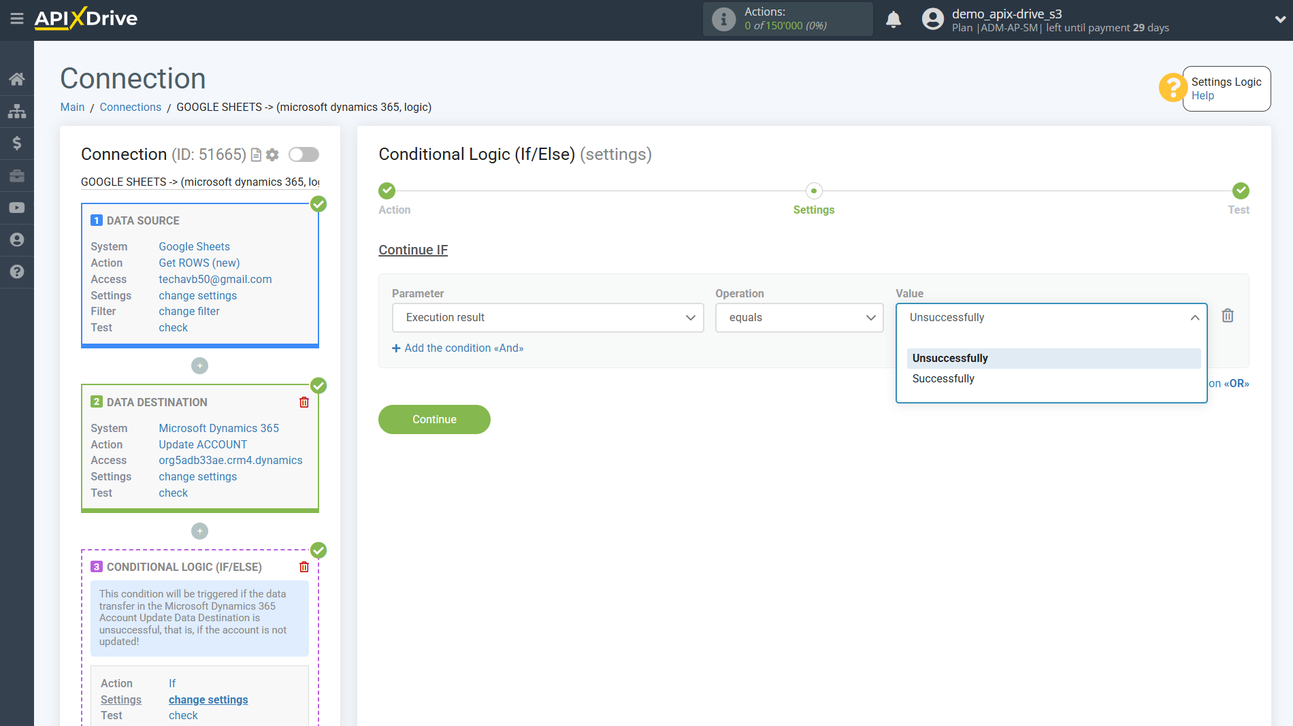The image size is (1293, 726).
Task: Delete the Data Destination block
Action: (x=304, y=402)
